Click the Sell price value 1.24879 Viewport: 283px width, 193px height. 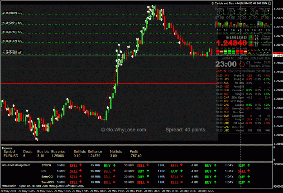(x=94, y=156)
